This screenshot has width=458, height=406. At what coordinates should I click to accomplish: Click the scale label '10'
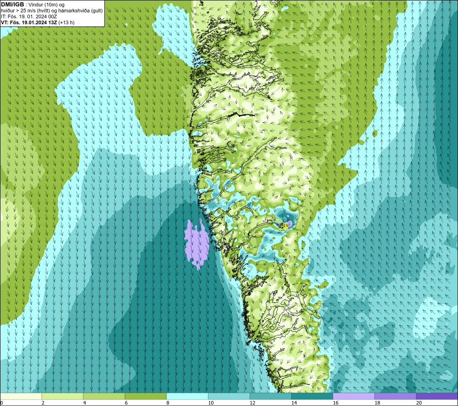pos(211,403)
